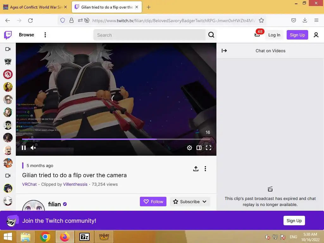Screen dimensions: 324x243
Task: Enter fullscreen on the video player
Action: [x=209, y=147]
